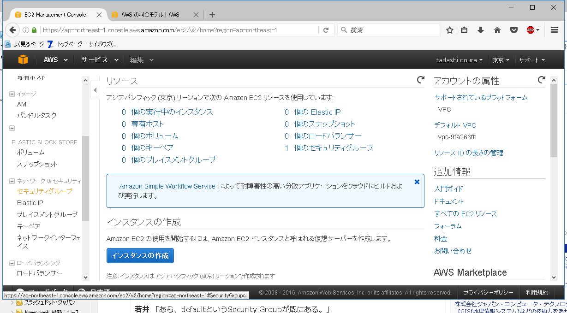Click the Pocket icon in toolbar
This screenshot has height=313, width=567.
tap(513, 30)
